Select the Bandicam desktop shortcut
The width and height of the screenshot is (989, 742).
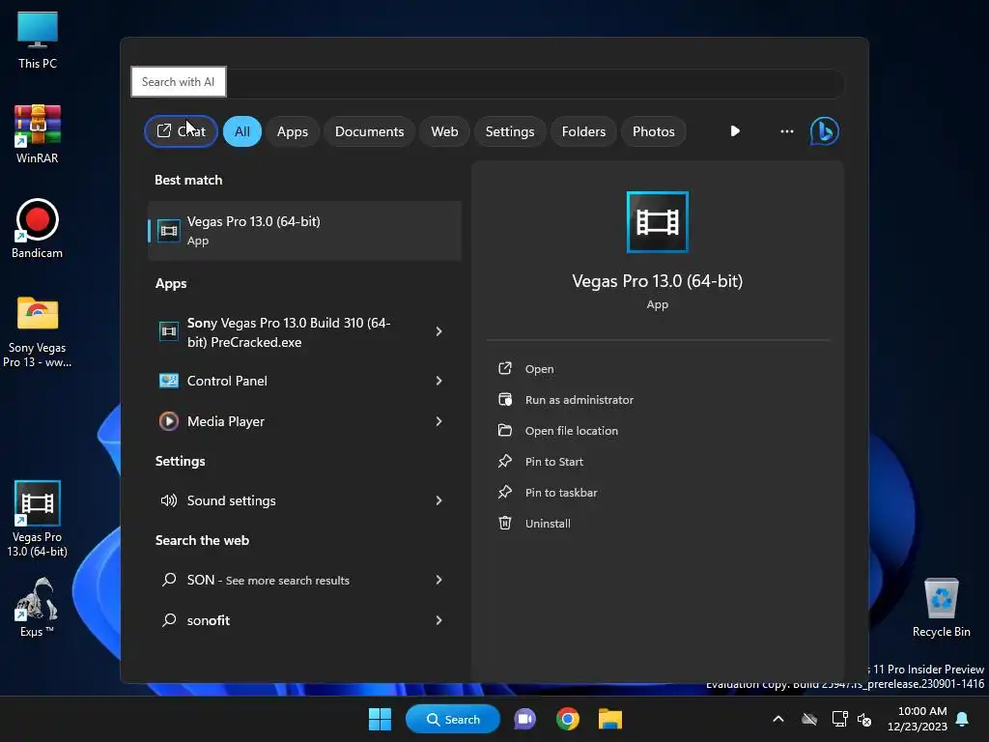pos(38,228)
